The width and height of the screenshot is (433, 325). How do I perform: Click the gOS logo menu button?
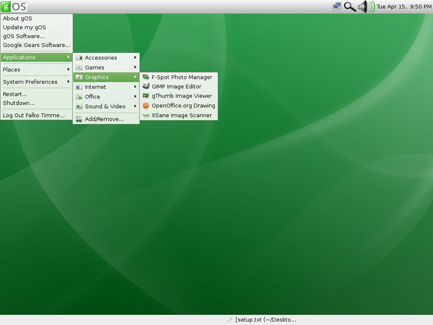[x=14, y=6]
